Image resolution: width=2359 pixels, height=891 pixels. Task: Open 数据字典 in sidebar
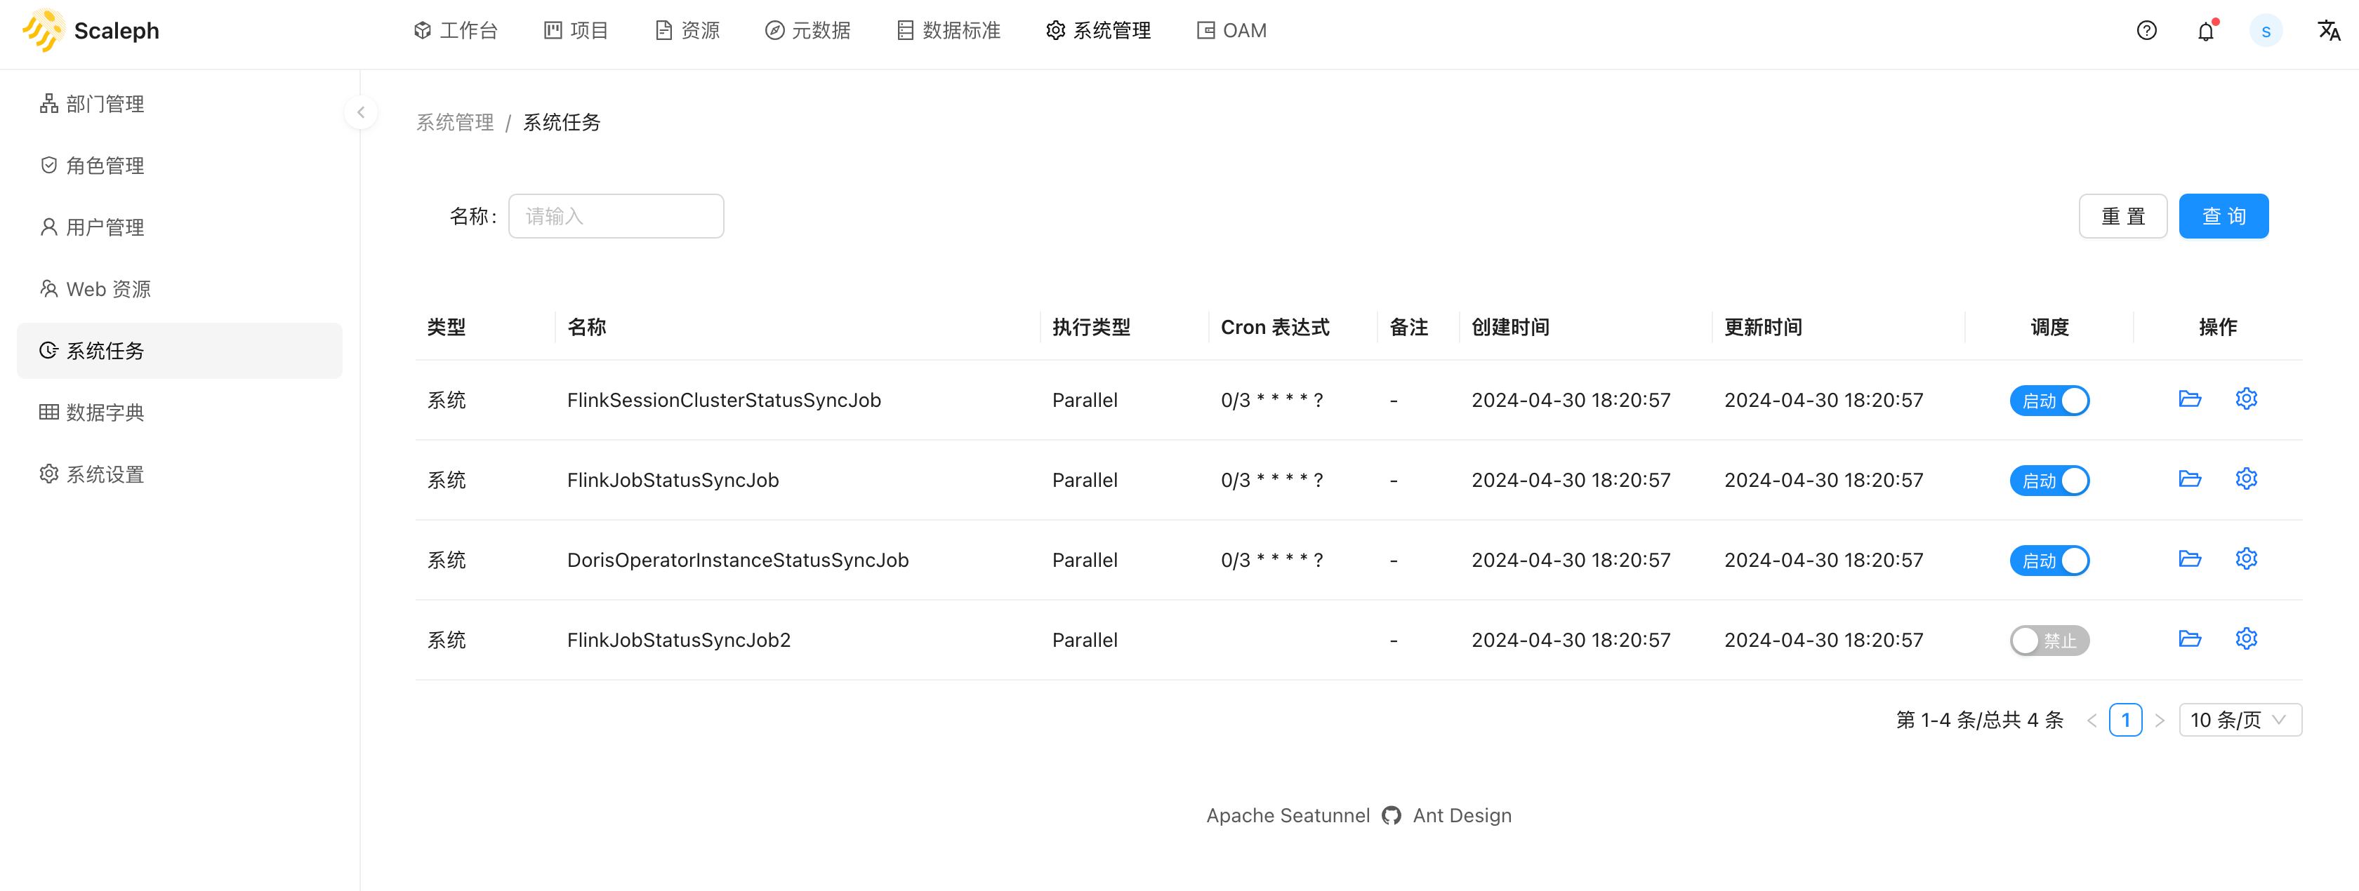tap(180, 413)
